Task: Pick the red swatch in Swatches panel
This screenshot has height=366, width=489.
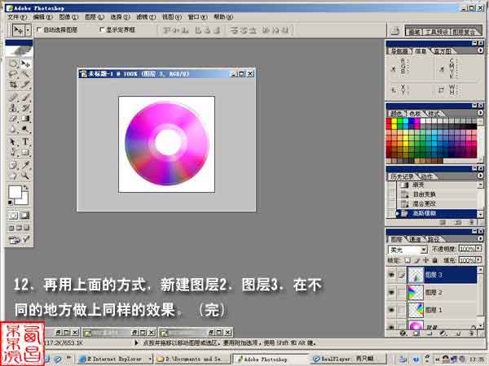Action: 389,121
